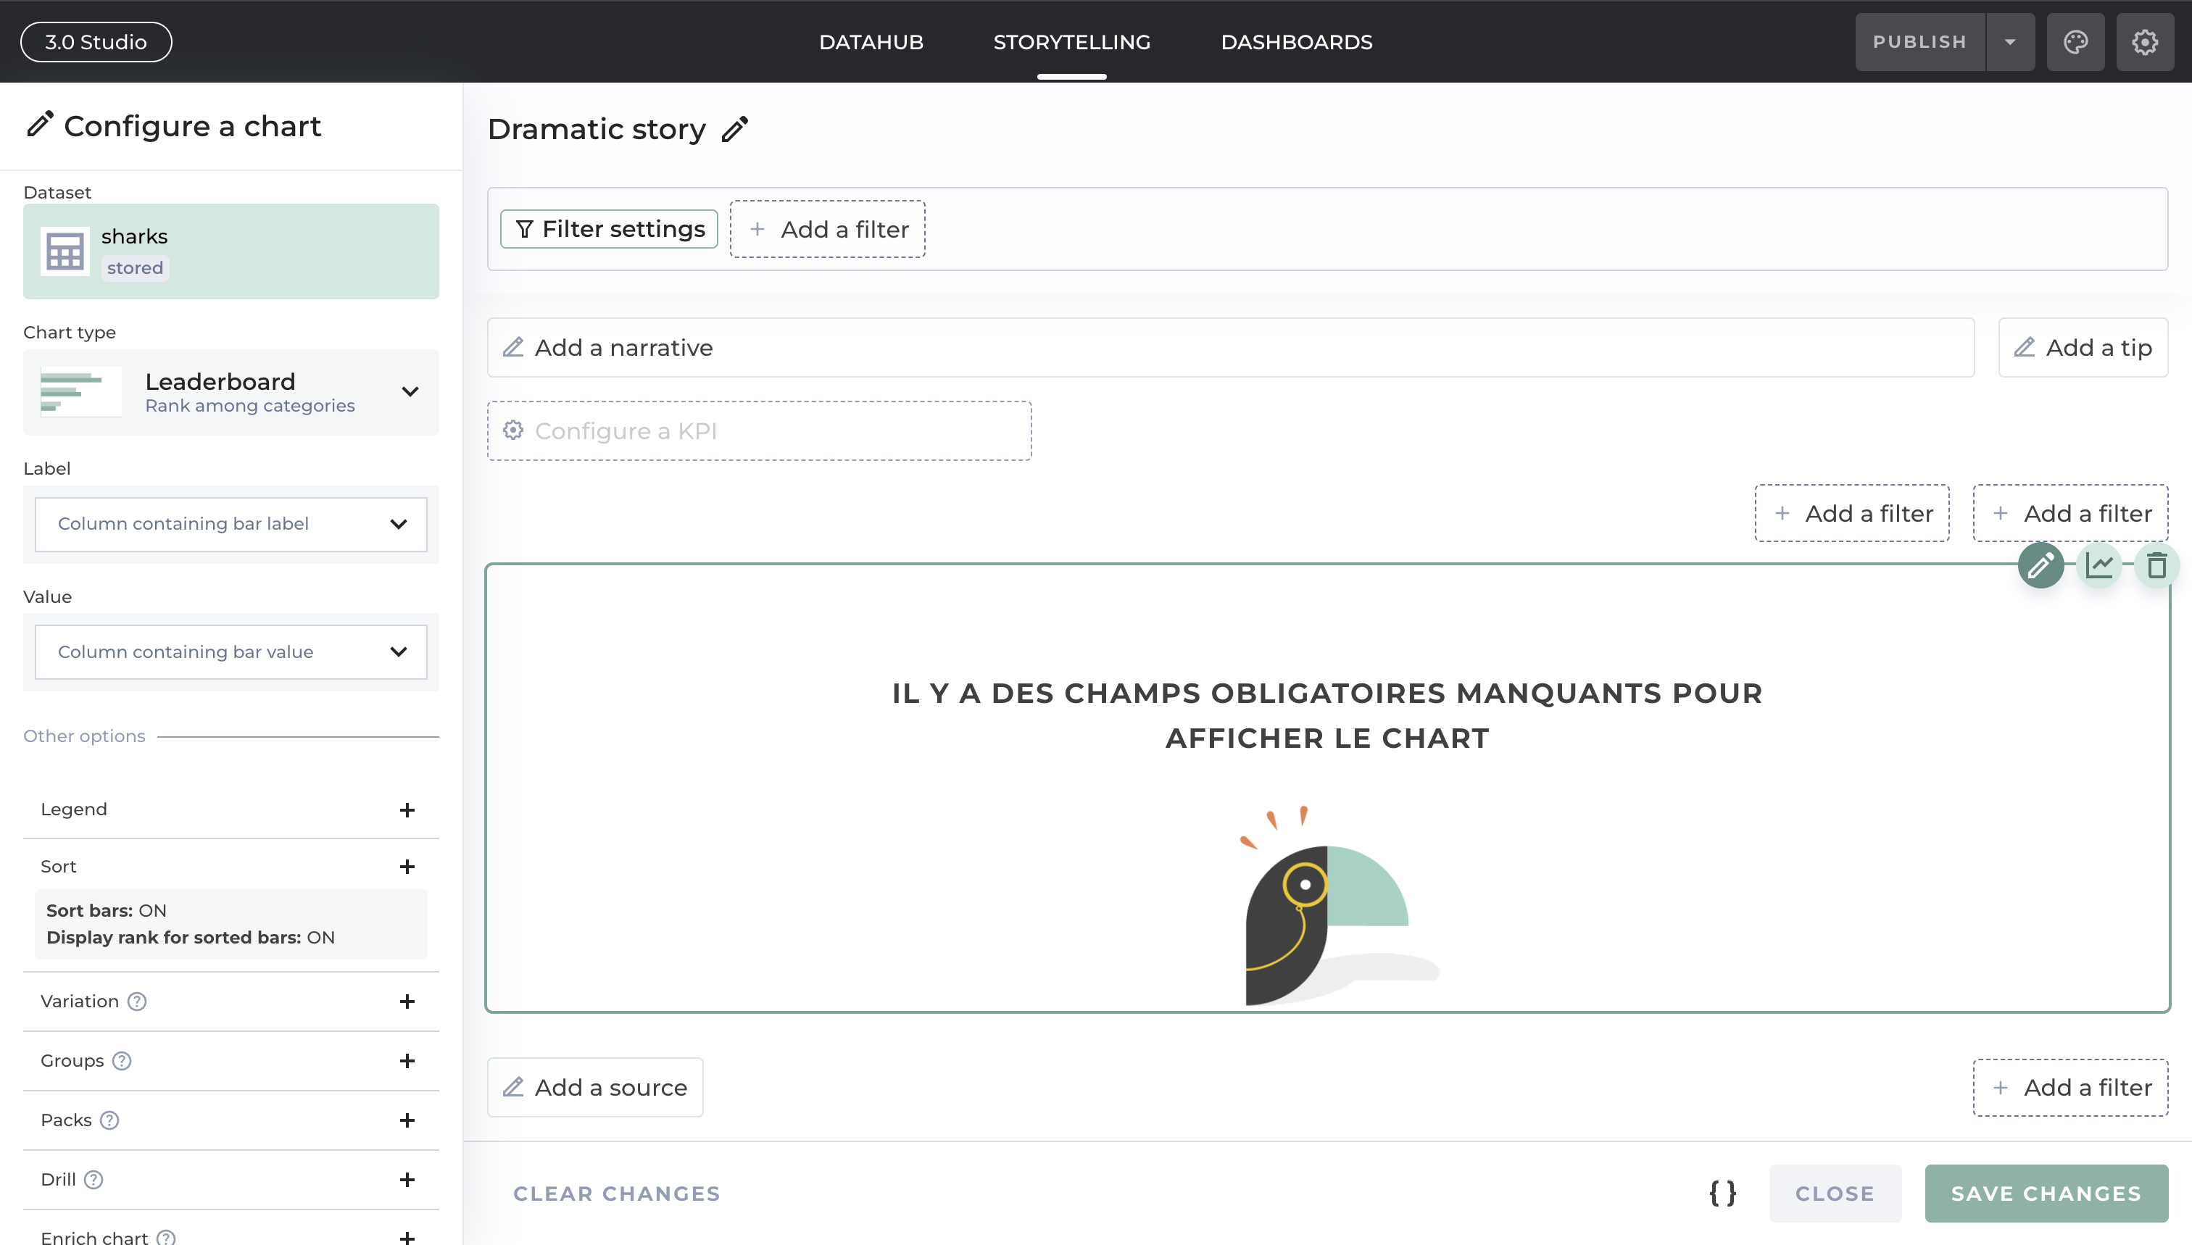
Task: Click the Filter settings button
Action: 609,229
